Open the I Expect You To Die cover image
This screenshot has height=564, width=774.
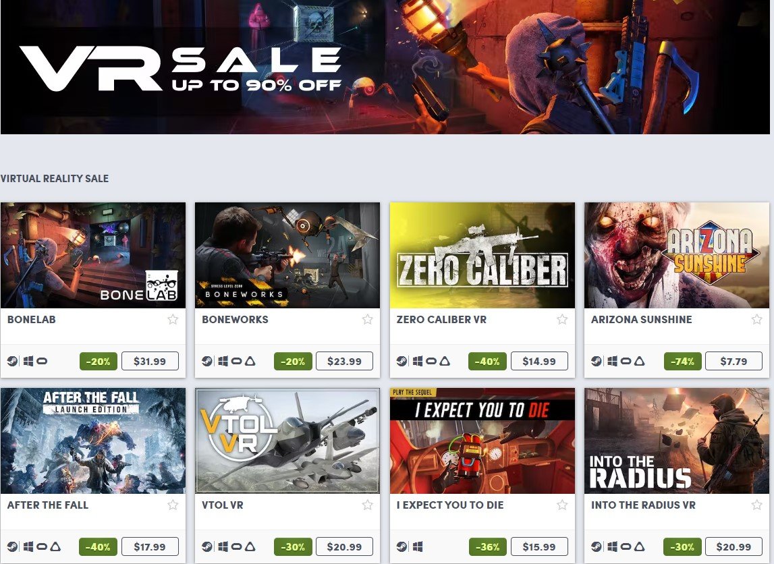(x=482, y=441)
